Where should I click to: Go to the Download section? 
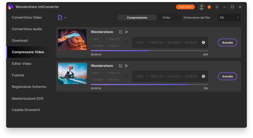pos(20,40)
